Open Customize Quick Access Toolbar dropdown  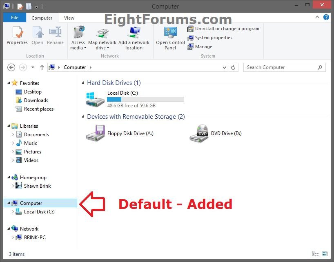coord(36,7)
